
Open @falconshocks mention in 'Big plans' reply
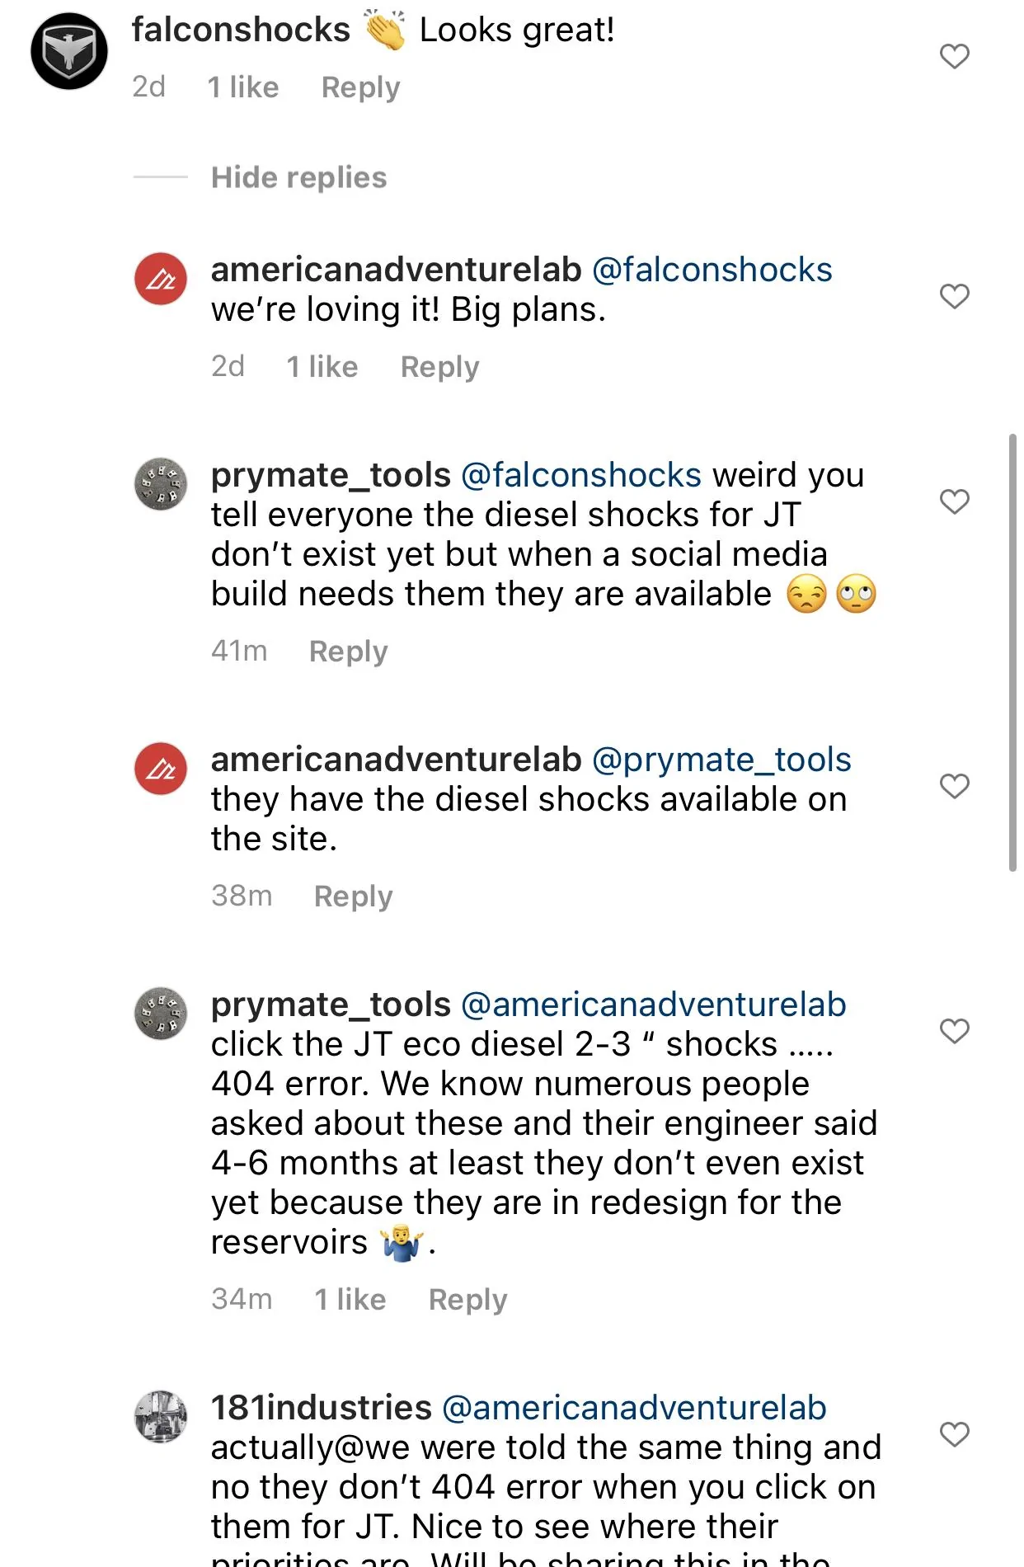click(712, 270)
